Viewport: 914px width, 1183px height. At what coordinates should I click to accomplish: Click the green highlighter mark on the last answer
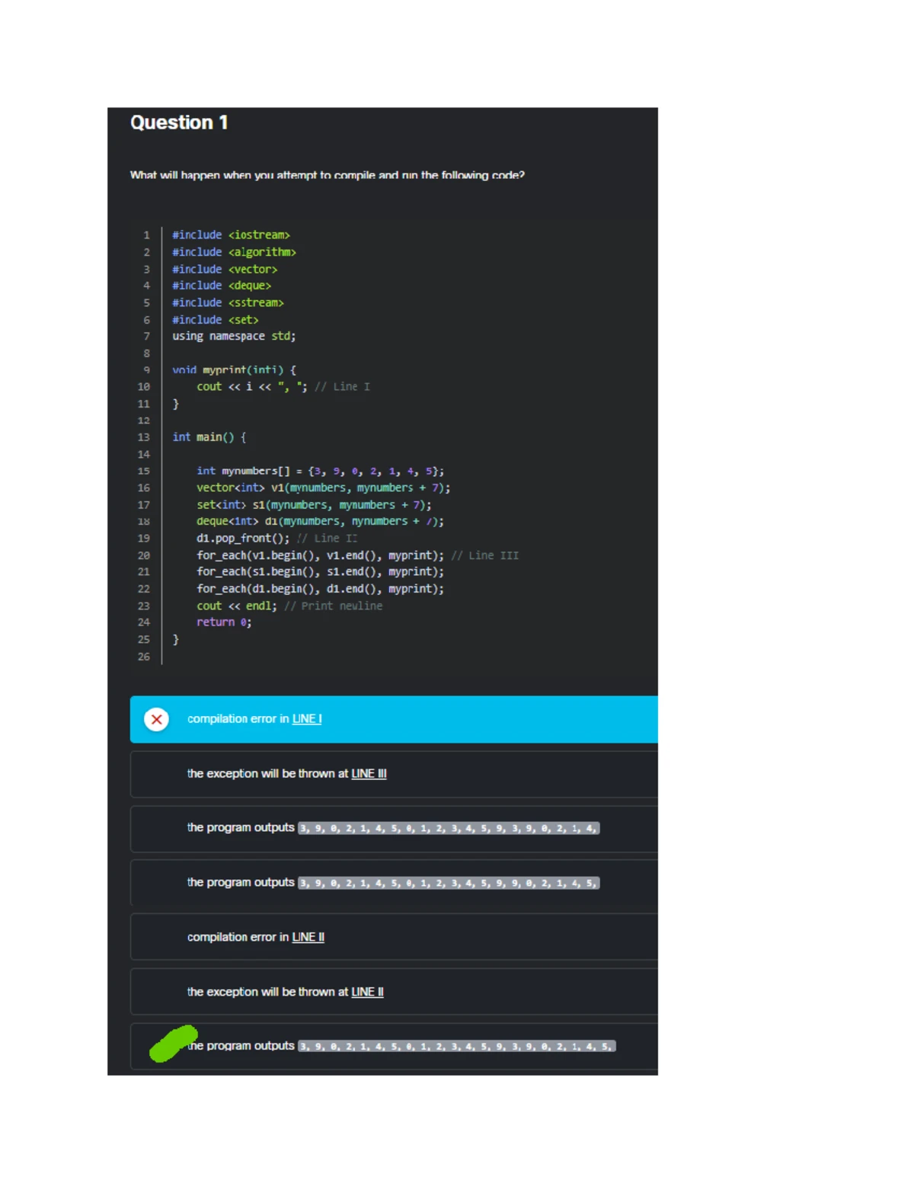[x=173, y=1044]
